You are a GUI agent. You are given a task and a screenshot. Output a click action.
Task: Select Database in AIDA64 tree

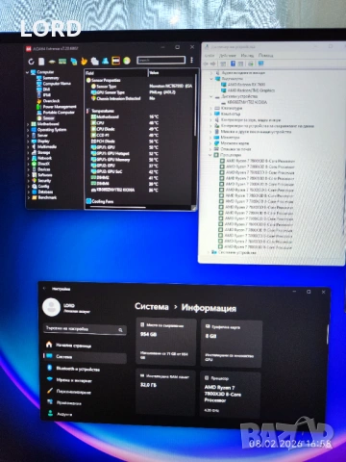pyautogui.click(x=45, y=192)
